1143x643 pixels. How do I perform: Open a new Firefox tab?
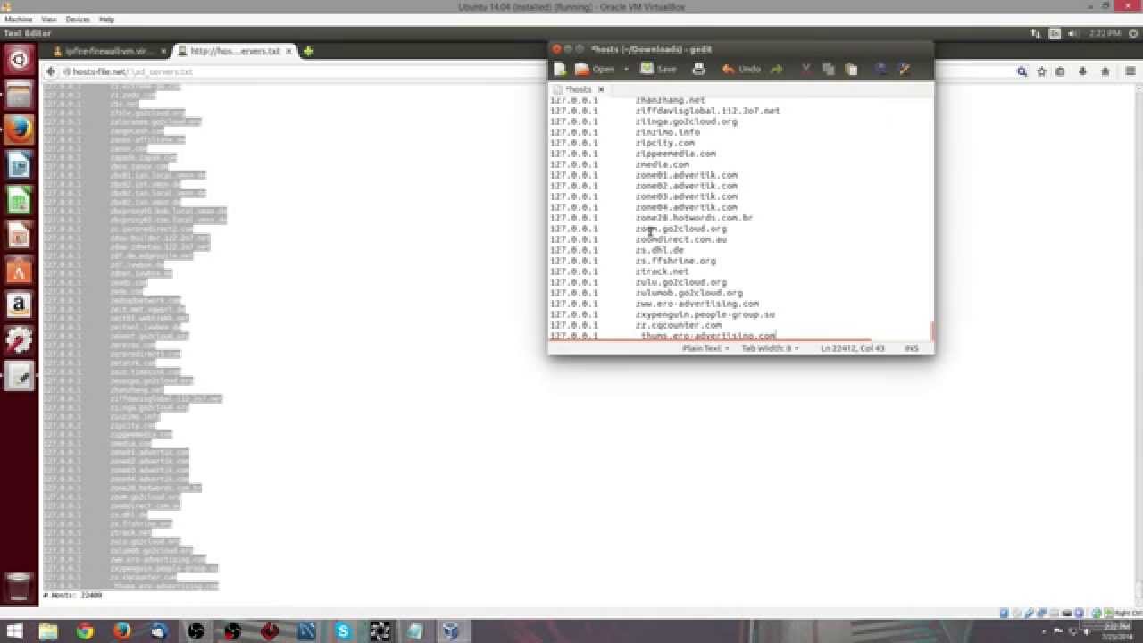pos(308,51)
